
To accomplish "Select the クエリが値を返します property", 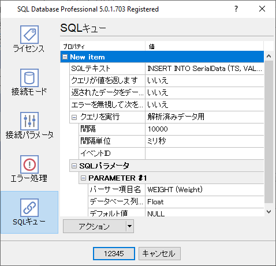I will 107,80.
